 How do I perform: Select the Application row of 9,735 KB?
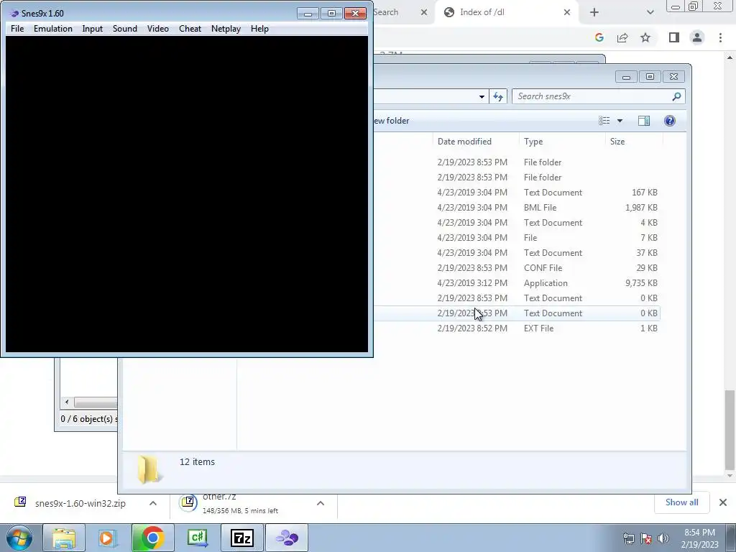coord(517,283)
